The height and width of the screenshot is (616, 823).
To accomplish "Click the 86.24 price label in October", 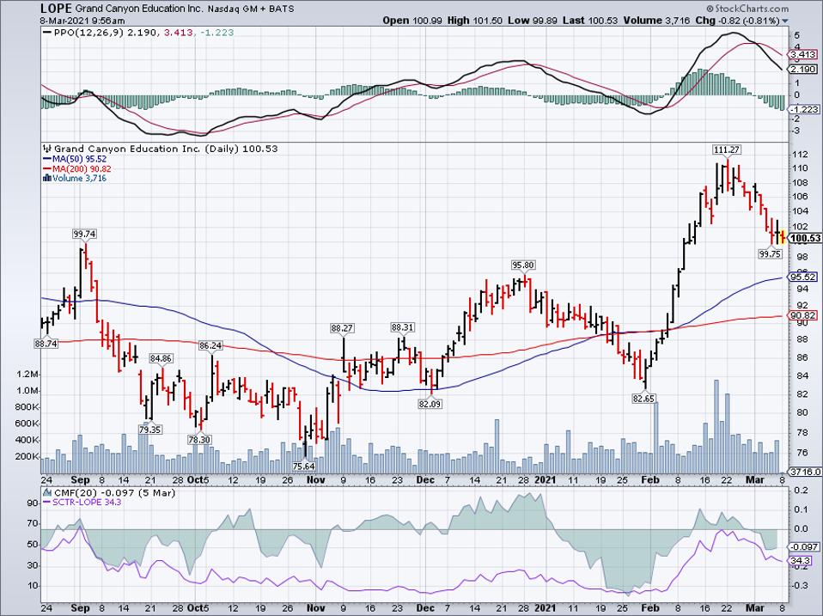I will coord(210,345).
